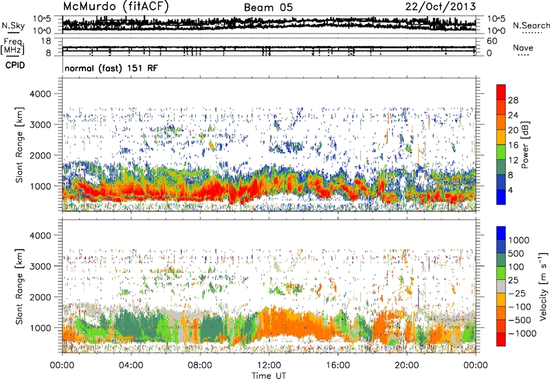Click 'Slant Range [km]' label of power panel
Image resolution: width=550 pixels, height=380 pixels.
[19, 145]
